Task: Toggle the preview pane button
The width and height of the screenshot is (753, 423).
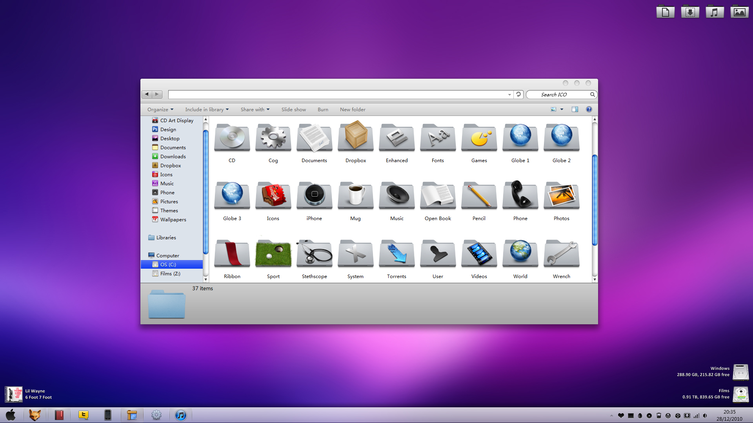Action: (575, 109)
